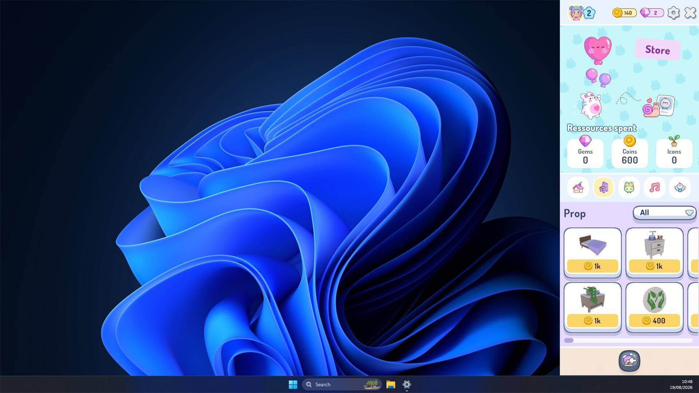The width and height of the screenshot is (699, 393).
Task: Open the settings gear in game panel
Action: click(674, 13)
